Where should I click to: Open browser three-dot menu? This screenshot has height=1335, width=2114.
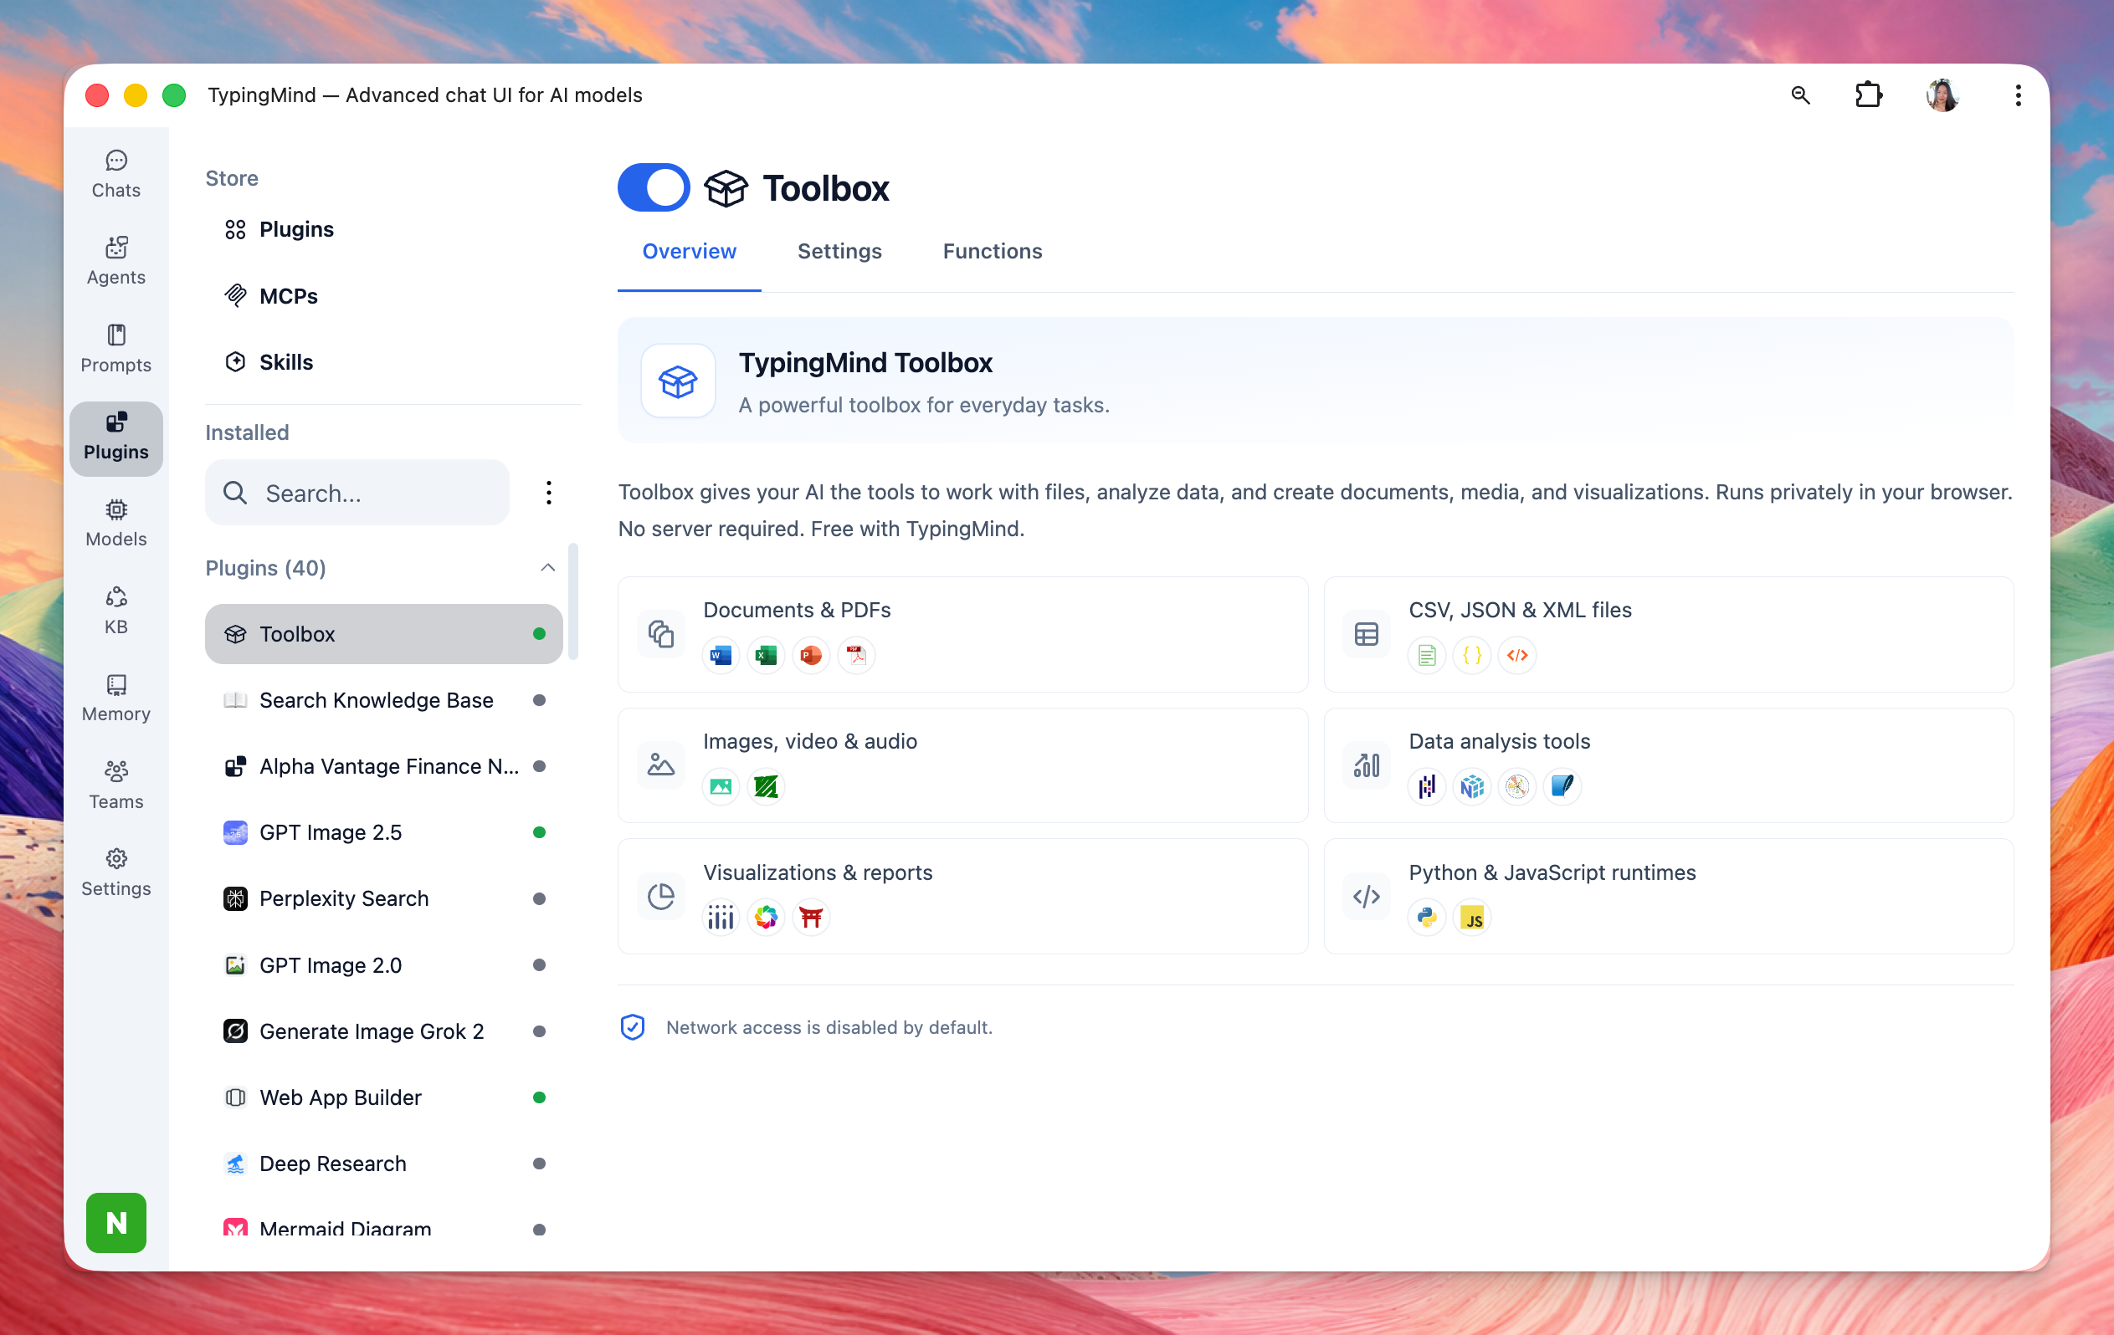click(2018, 95)
